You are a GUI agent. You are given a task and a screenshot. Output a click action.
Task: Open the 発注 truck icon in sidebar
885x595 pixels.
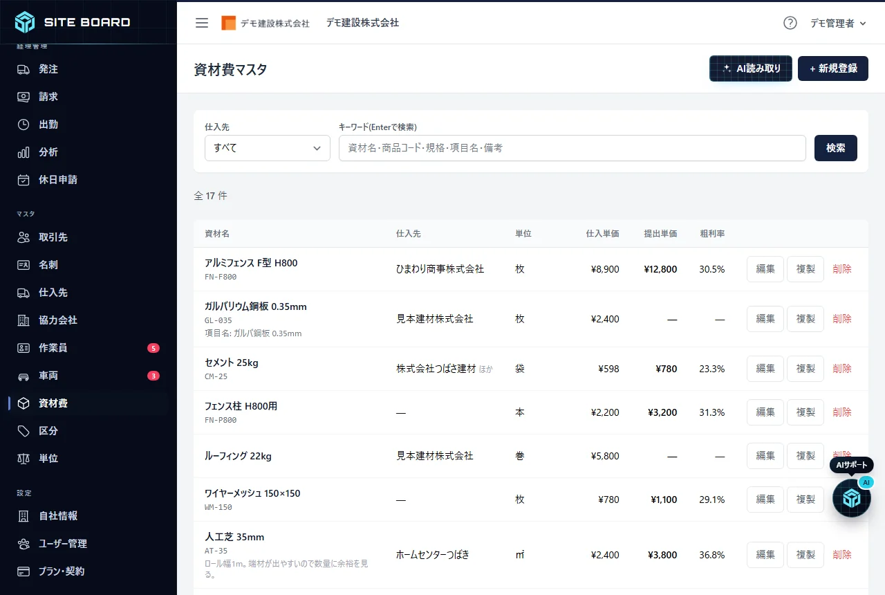[x=24, y=69]
